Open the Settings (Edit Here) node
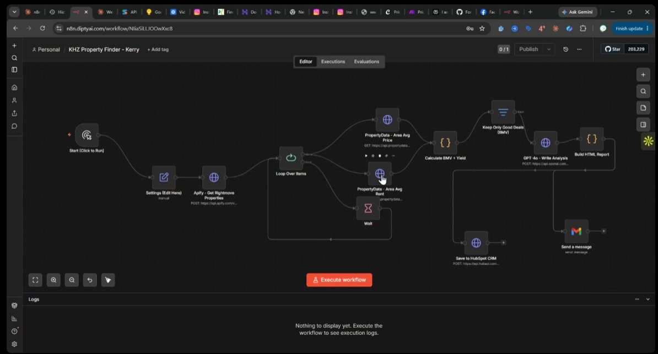Viewport: 658px width, 354px height. pyautogui.click(x=164, y=177)
